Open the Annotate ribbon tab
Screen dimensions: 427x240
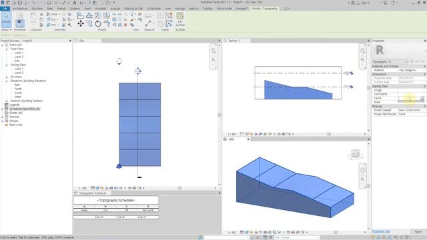tap(101, 9)
